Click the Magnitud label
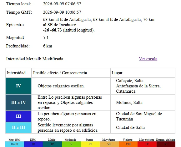 click(15, 37)
